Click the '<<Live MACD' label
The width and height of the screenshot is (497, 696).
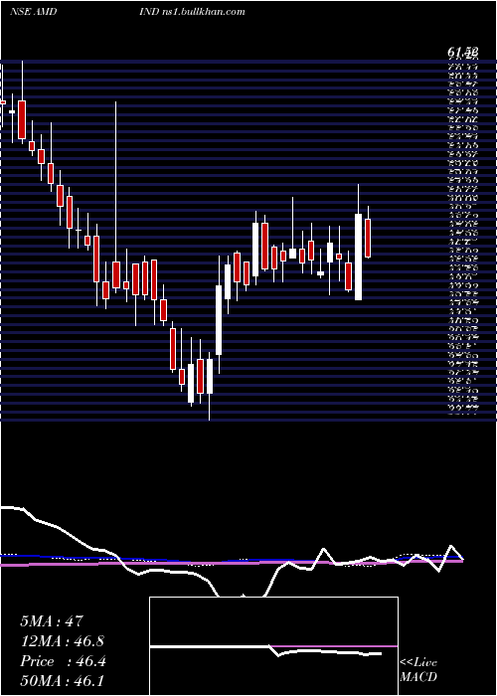(418, 670)
